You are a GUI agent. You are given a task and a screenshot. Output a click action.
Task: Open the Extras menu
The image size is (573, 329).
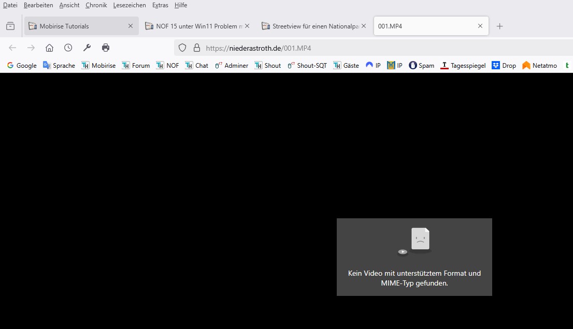[x=160, y=5]
